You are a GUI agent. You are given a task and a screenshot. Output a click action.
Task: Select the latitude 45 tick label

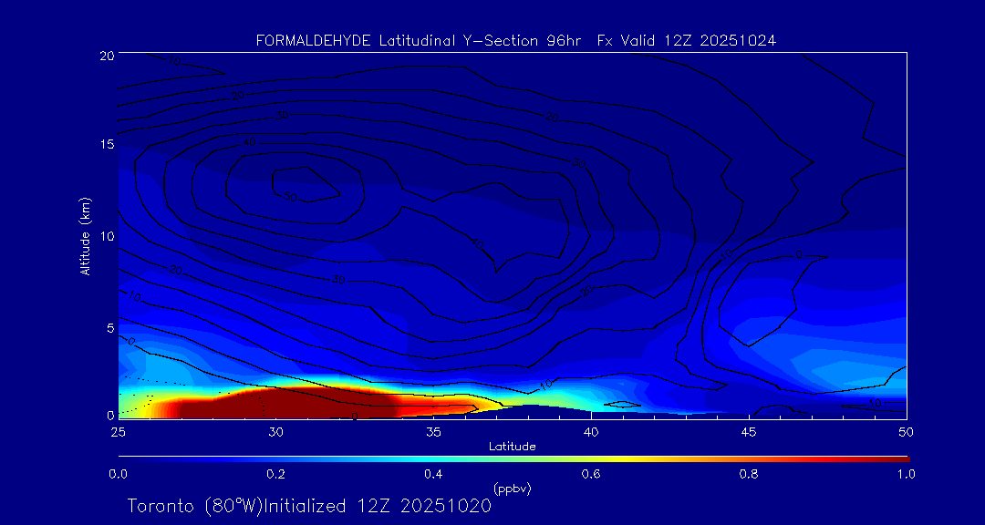click(x=749, y=430)
